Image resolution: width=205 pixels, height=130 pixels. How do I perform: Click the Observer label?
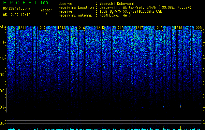[66, 4]
